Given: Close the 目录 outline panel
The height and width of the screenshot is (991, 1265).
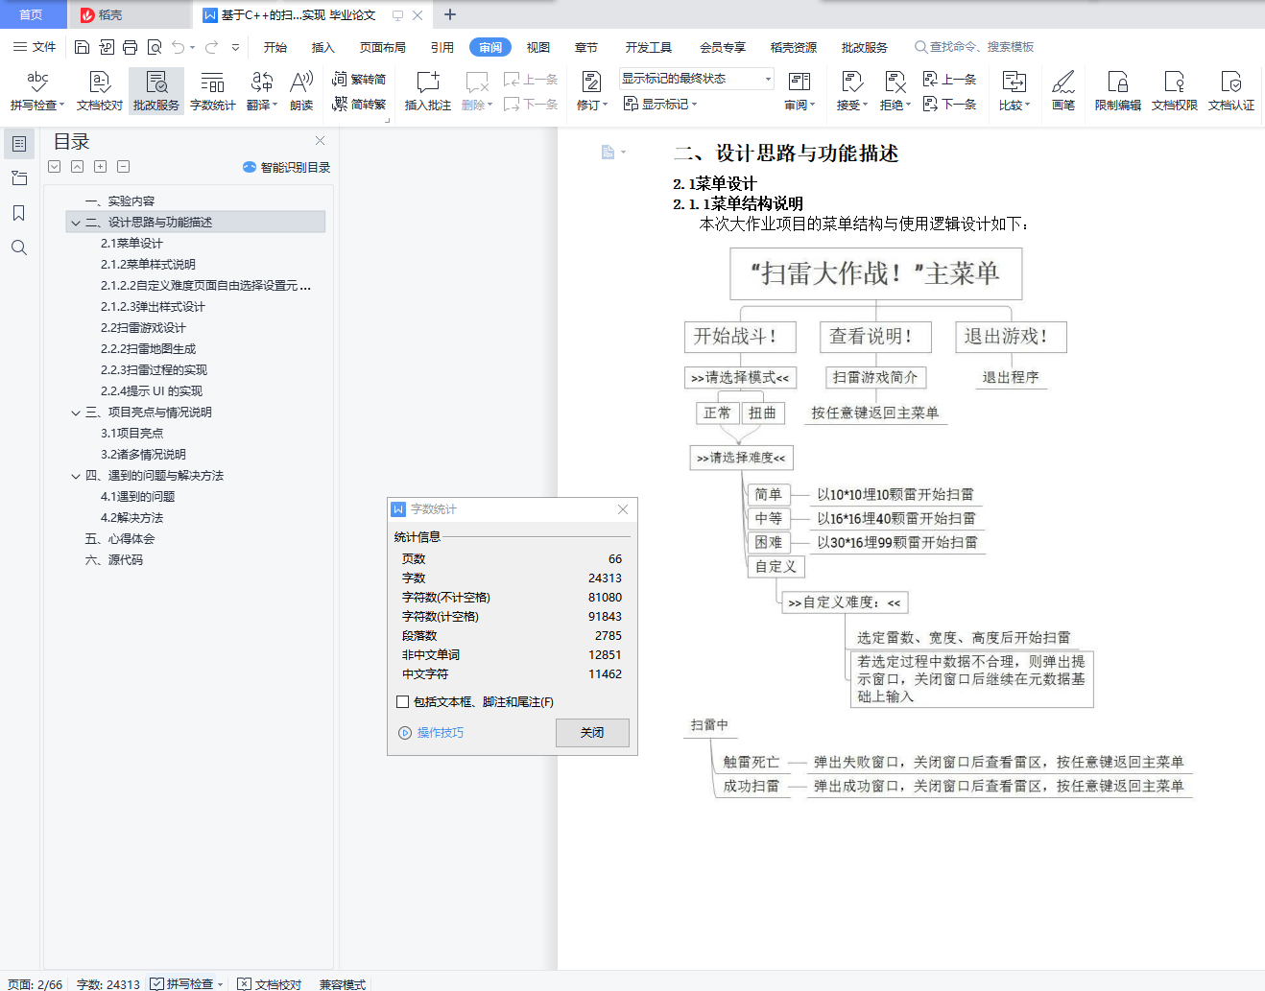Looking at the screenshot, I should [321, 141].
